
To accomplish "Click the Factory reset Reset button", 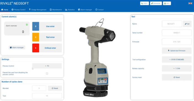I will [x=177, y=77].
